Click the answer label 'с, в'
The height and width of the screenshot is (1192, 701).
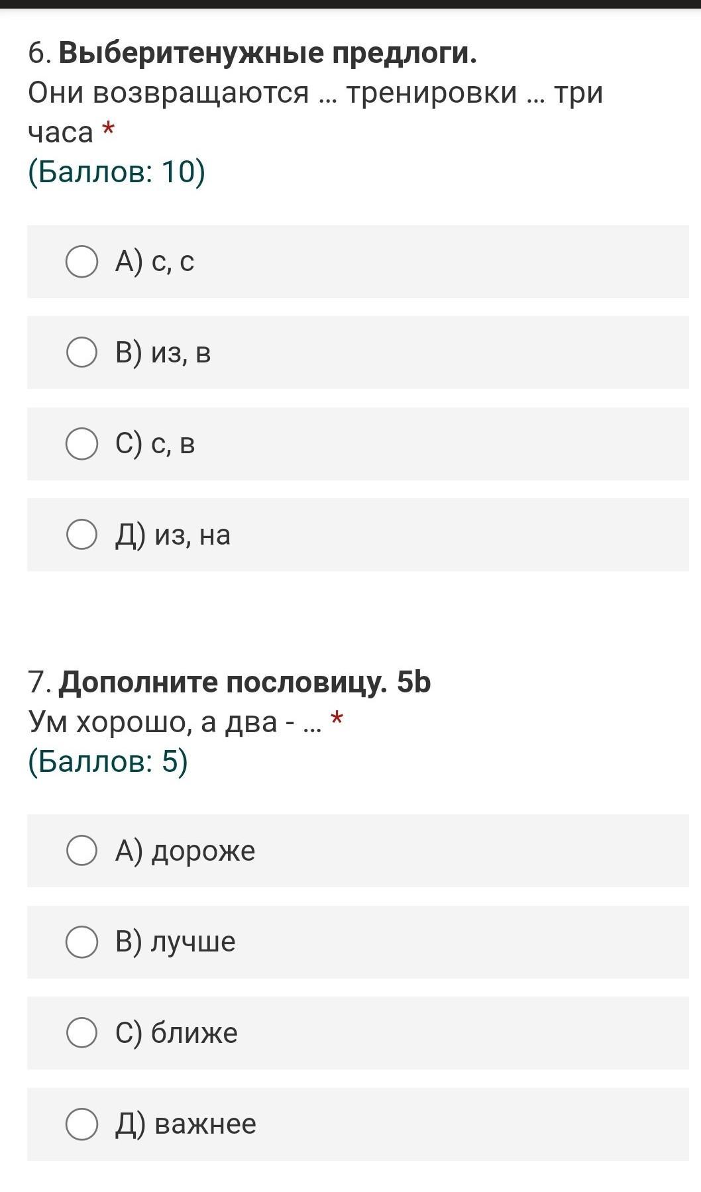point(172,443)
